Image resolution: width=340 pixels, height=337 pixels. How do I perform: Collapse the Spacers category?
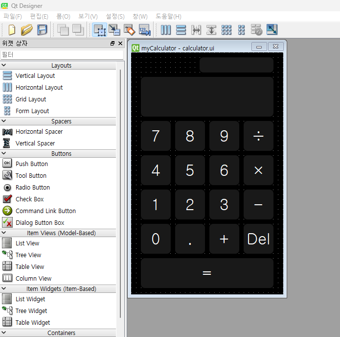(x=4, y=121)
